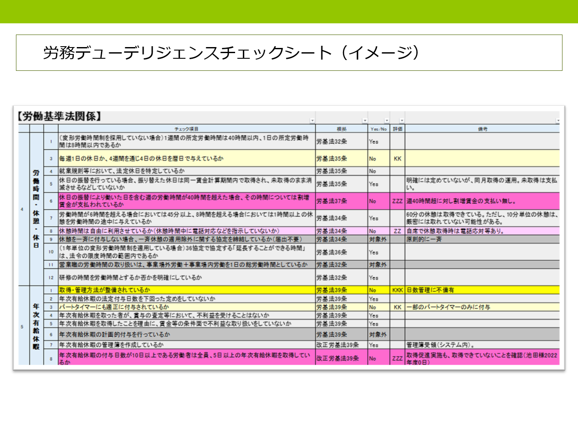Click the チェック項目 column header
This screenshot has width=578, height=434.
click(x=187, y=129)
